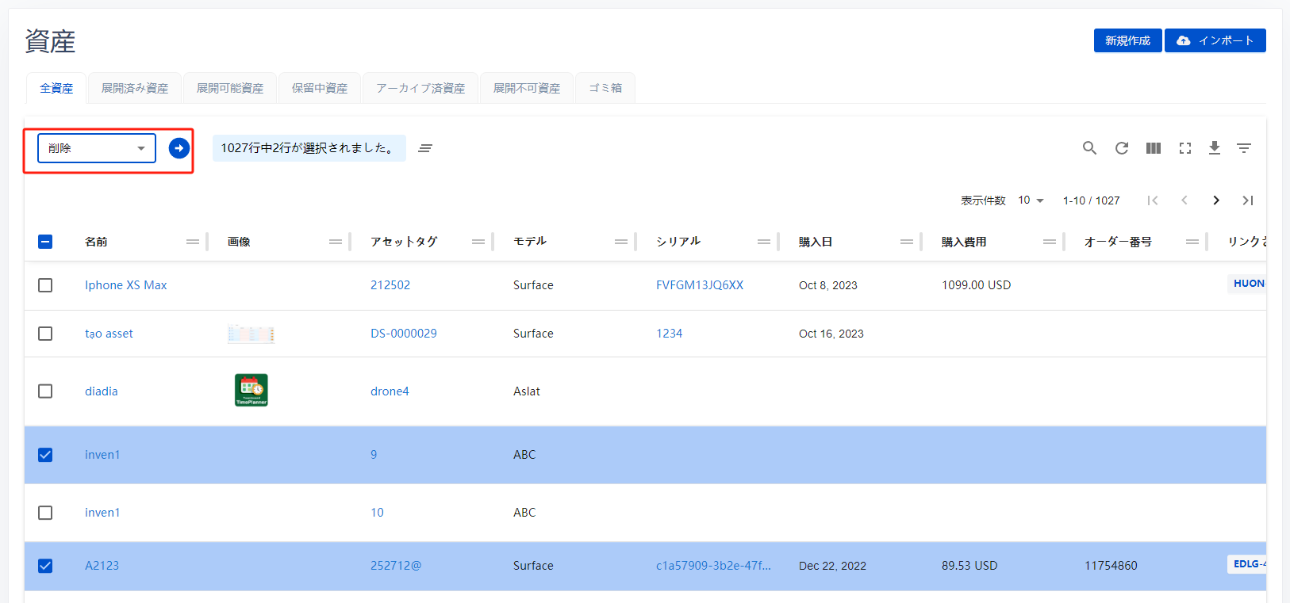
Task: Click the 新規作成 button
Action: (x=1127, y=40)
